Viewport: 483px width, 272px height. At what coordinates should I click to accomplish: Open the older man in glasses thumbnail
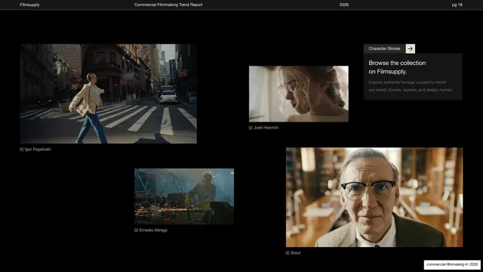click(374, 197)
